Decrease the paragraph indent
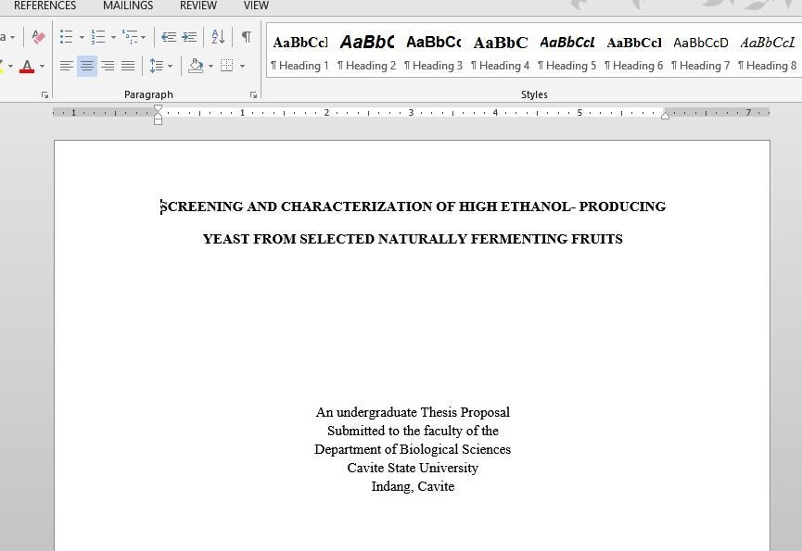802x551 pixels. 169,37
